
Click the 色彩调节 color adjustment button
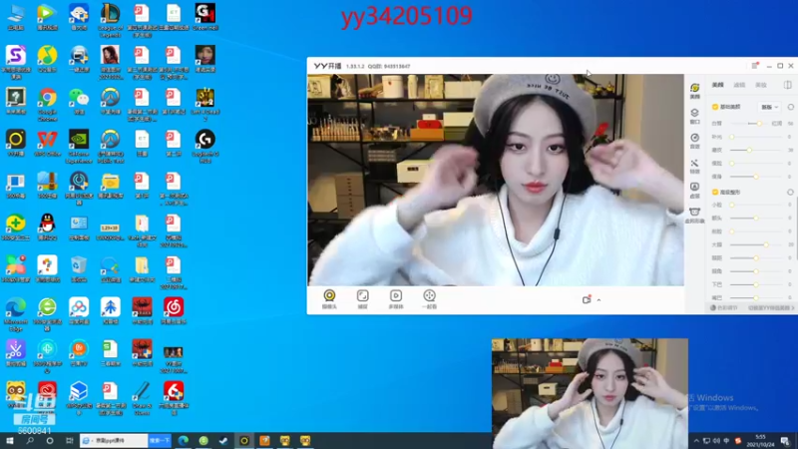click(x=724, y=307)
